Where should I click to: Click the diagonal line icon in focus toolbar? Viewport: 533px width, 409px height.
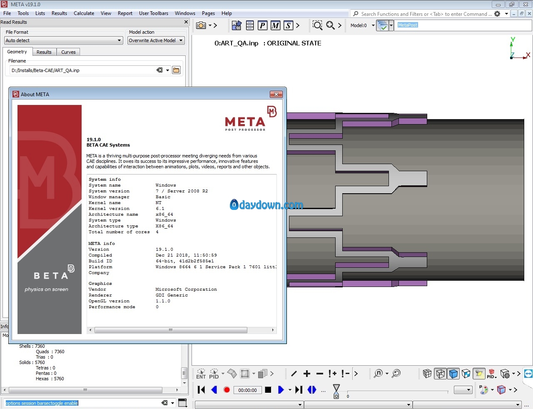point(294,374)
